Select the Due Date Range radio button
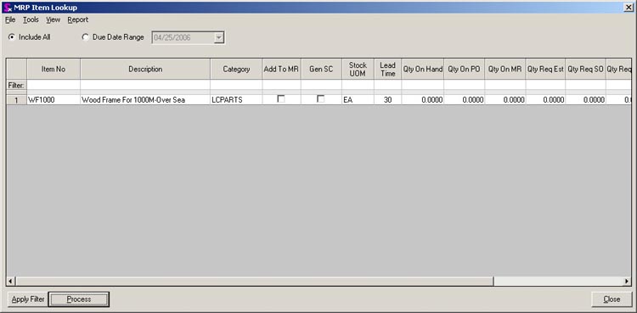The height and width of the screenshot is (313, 637). point(85,37)
